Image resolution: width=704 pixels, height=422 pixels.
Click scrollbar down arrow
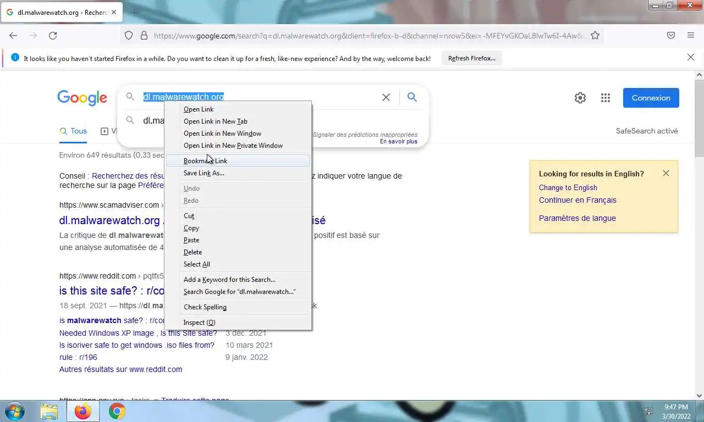pos(699,395)
